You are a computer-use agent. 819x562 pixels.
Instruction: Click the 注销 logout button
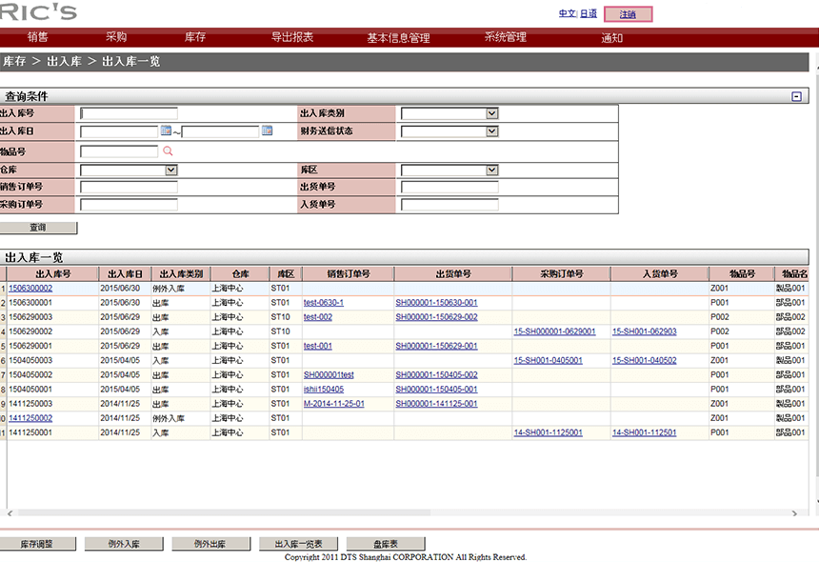click(x=629, y=14)
